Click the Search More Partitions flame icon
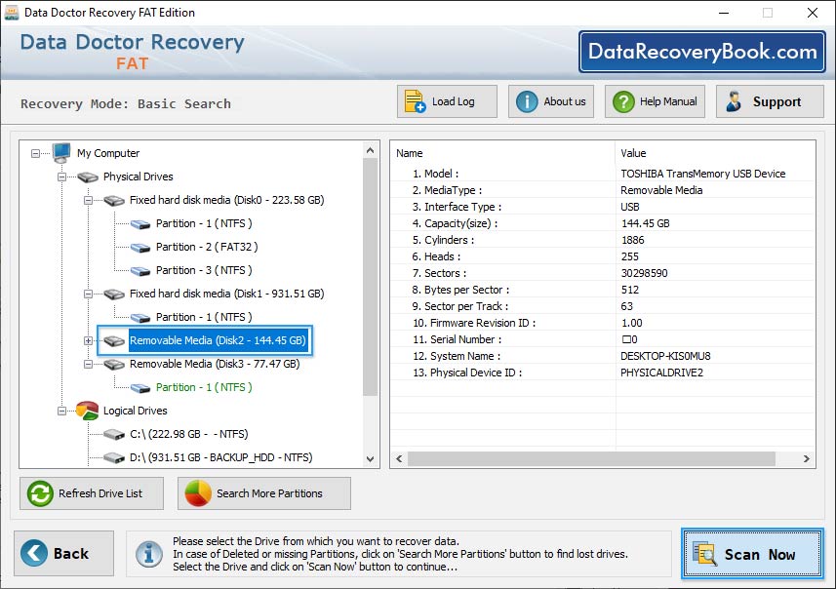This screenshot has width=836, height=589. point(198,493)
